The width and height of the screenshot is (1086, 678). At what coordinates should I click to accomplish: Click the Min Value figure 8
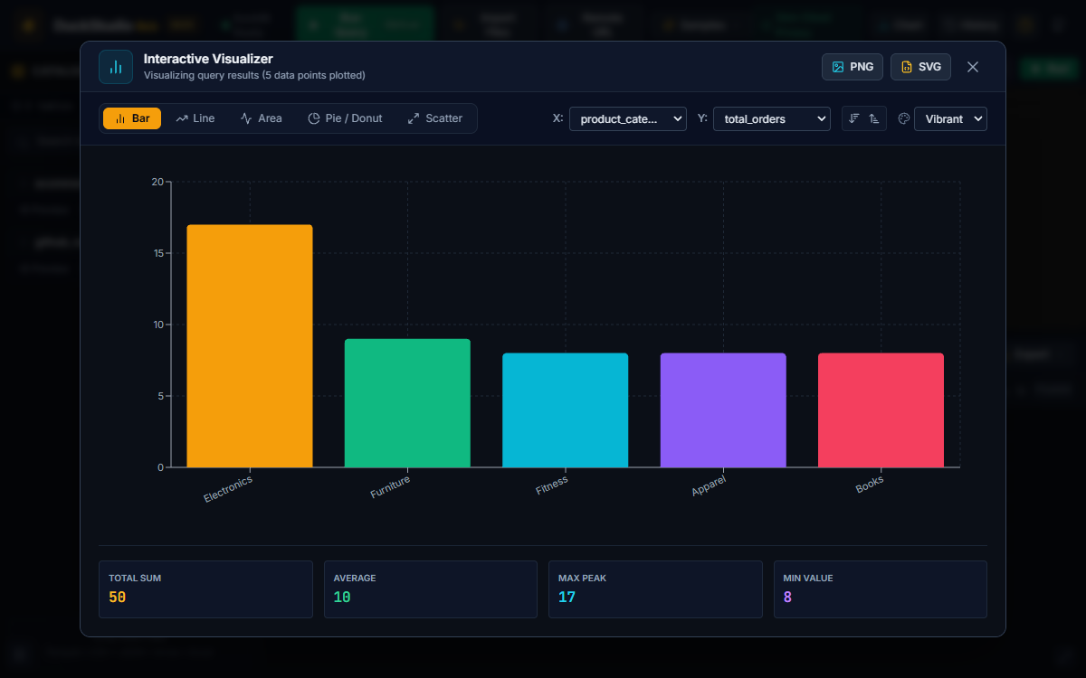787,598
